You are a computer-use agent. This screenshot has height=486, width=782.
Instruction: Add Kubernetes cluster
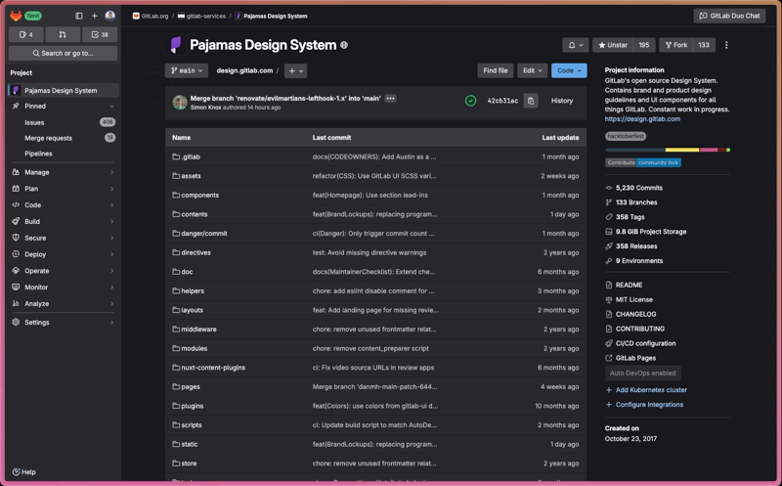click(646, 390)
